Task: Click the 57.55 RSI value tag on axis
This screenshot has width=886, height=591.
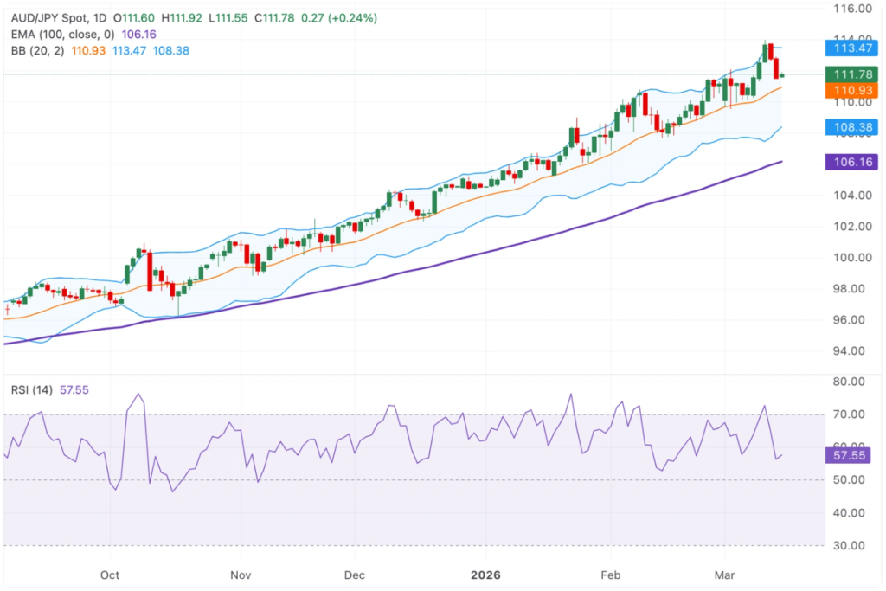Action: [851, 454]
